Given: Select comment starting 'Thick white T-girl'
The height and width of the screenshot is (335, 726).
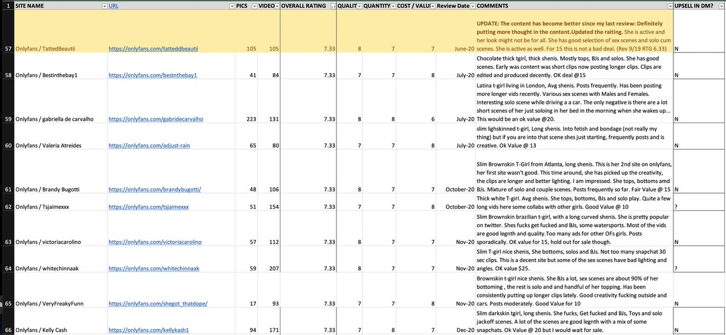Looking at the screenshot, I should (574, 203).
